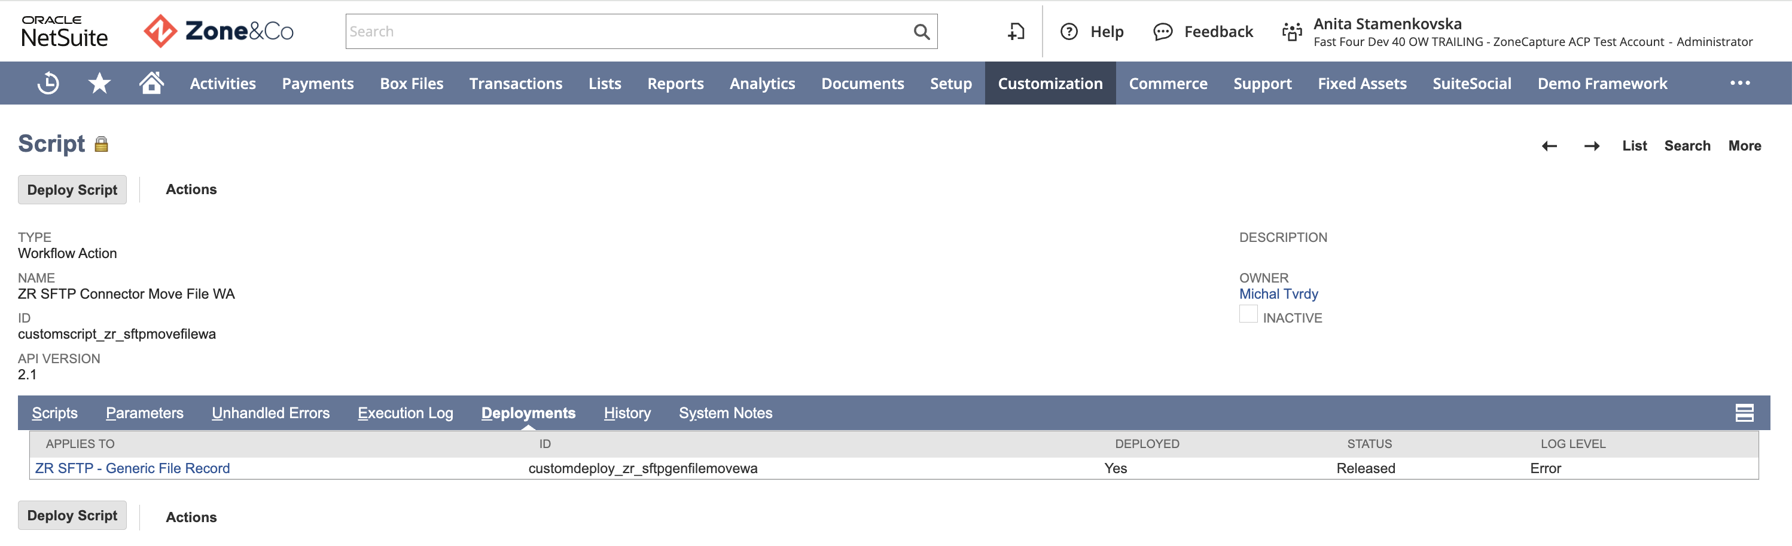Open the List link at top right
Image resolution: width=1792 pixels, height=546 pixels.
(1634, 146)
